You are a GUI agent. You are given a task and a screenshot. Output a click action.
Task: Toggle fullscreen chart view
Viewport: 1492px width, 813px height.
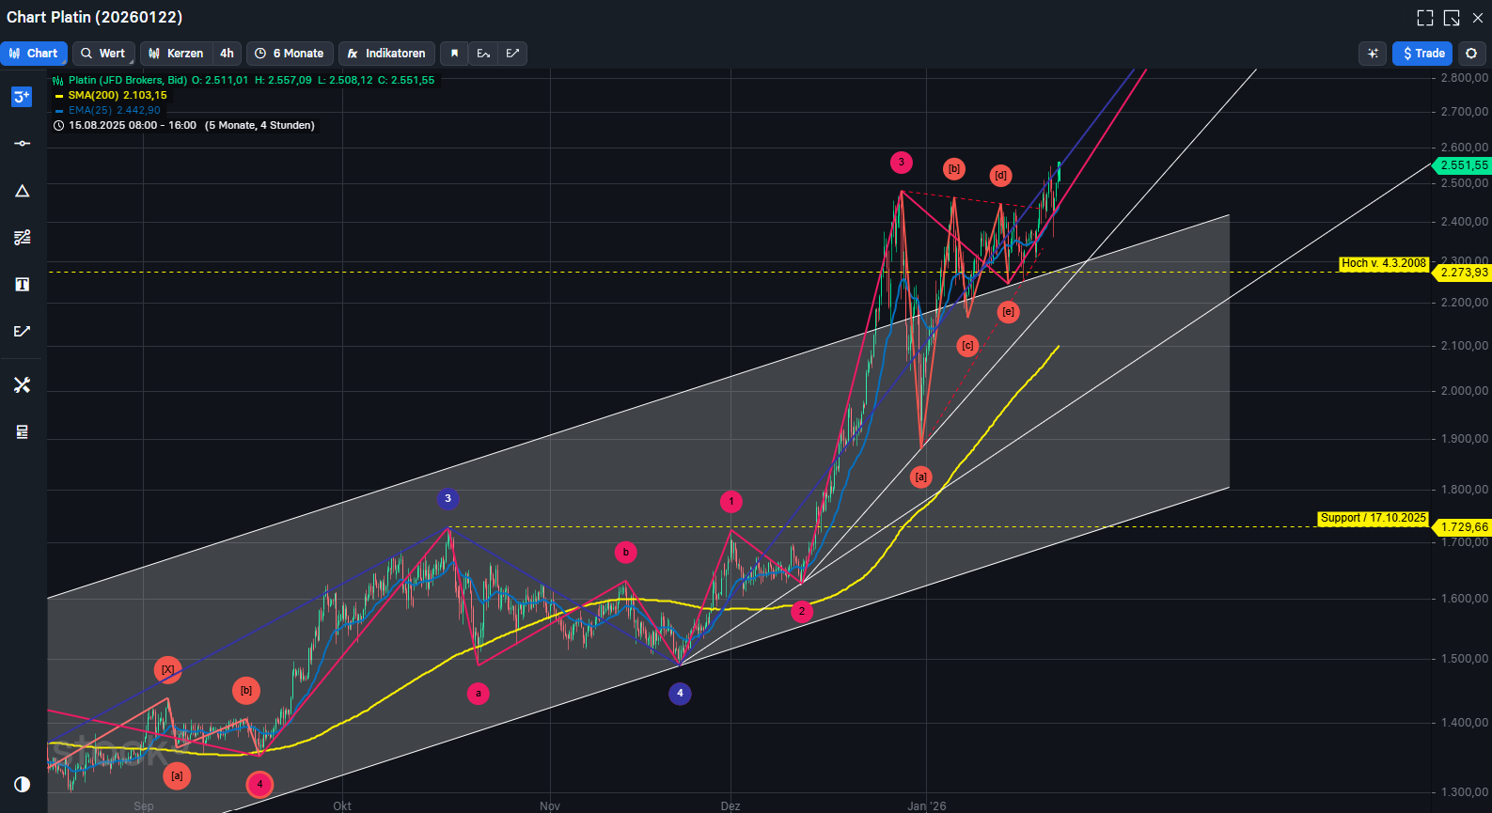coord(1425,18)
